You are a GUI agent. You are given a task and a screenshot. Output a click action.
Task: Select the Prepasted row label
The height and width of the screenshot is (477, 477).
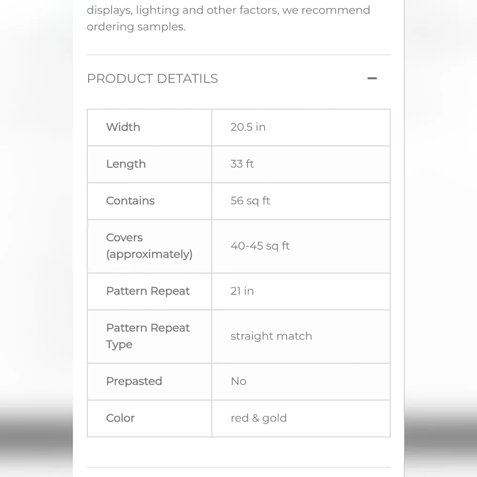(134, 382)
